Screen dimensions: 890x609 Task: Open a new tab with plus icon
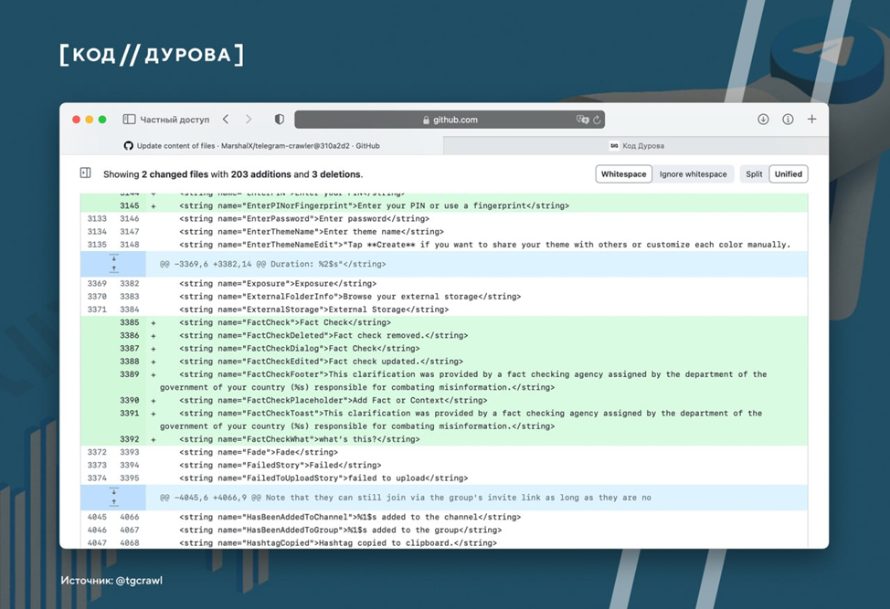[811, 120]
